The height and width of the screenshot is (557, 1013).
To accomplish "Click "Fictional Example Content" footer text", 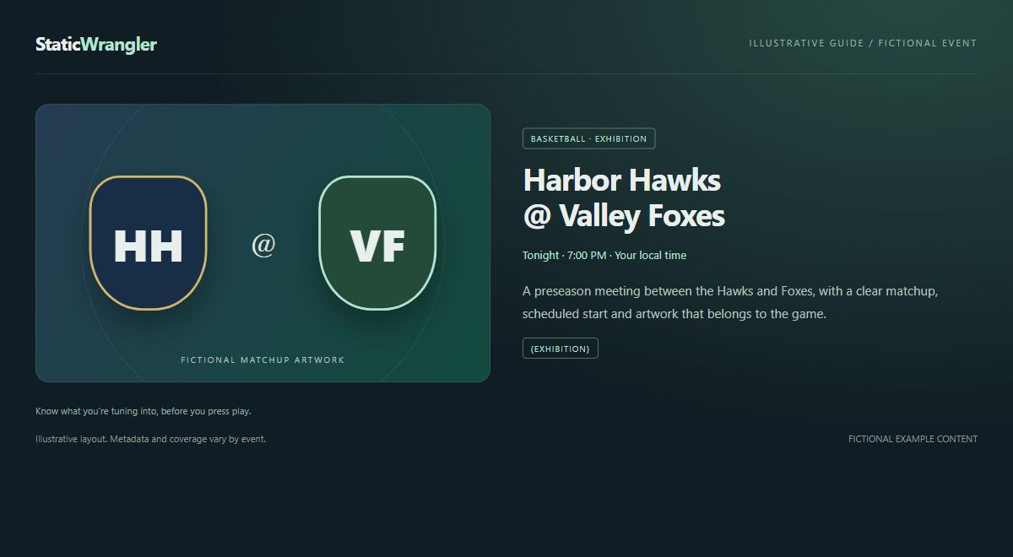I will point(913,439).
